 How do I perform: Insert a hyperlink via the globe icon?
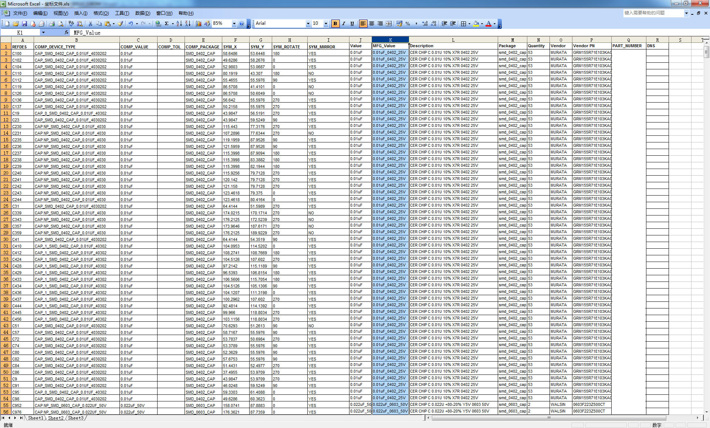tap(158, 24)
